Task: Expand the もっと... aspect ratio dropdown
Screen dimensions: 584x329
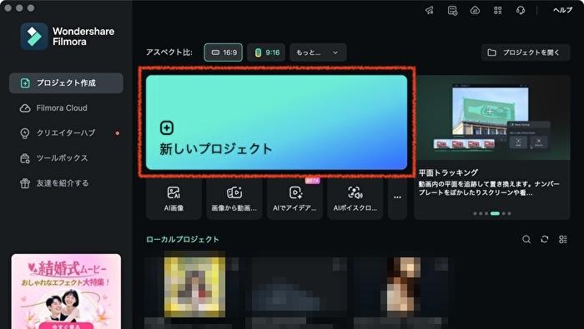Action: [x=318, y=52]
